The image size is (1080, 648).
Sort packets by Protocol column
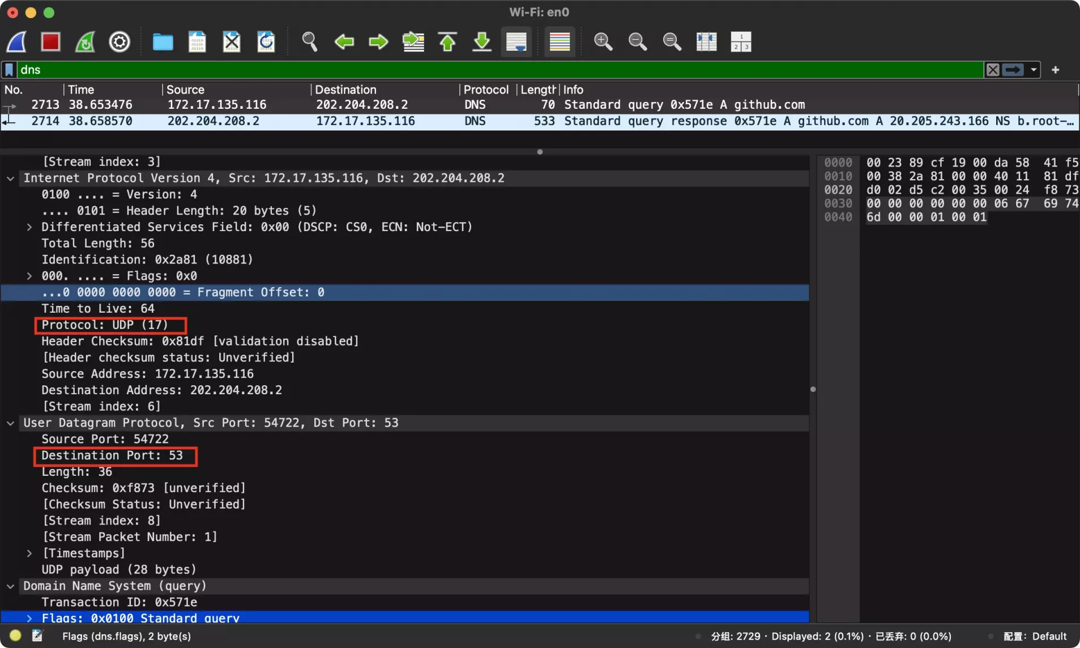488,89
